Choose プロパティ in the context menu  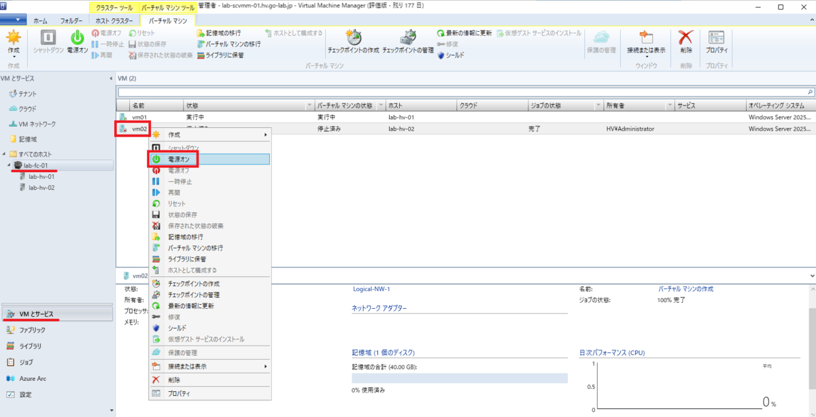210,394
